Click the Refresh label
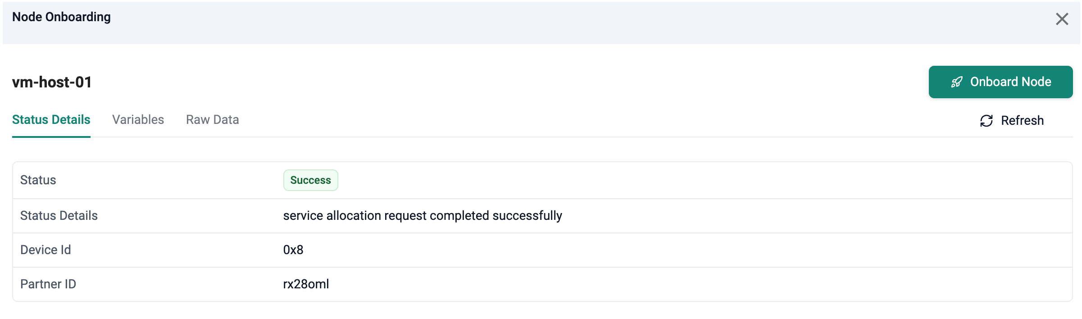1082x319 pixels. [x=1022, y=121]
